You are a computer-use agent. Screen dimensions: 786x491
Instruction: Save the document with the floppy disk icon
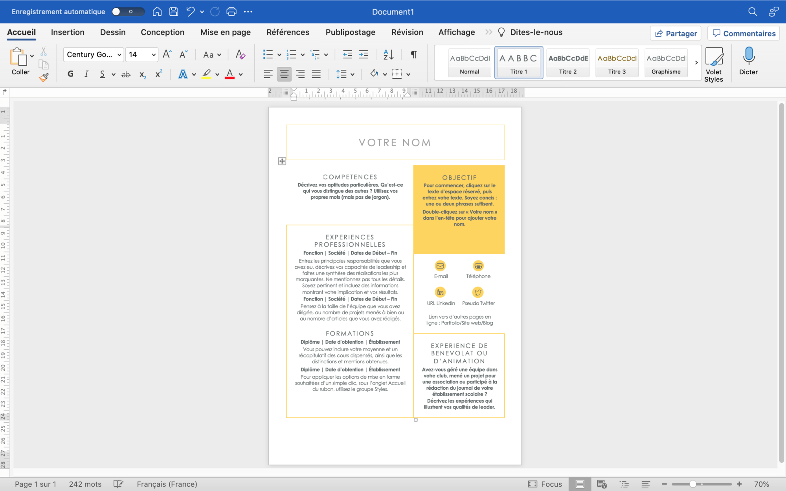pyautogui.click(x=174, y=12)
